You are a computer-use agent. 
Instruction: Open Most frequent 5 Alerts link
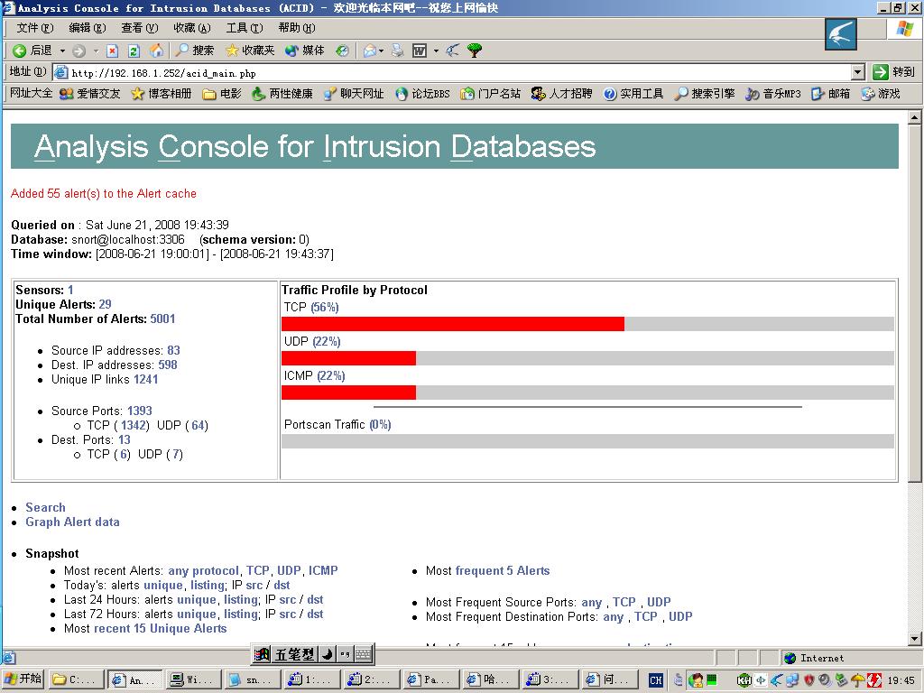click(501, 570)
